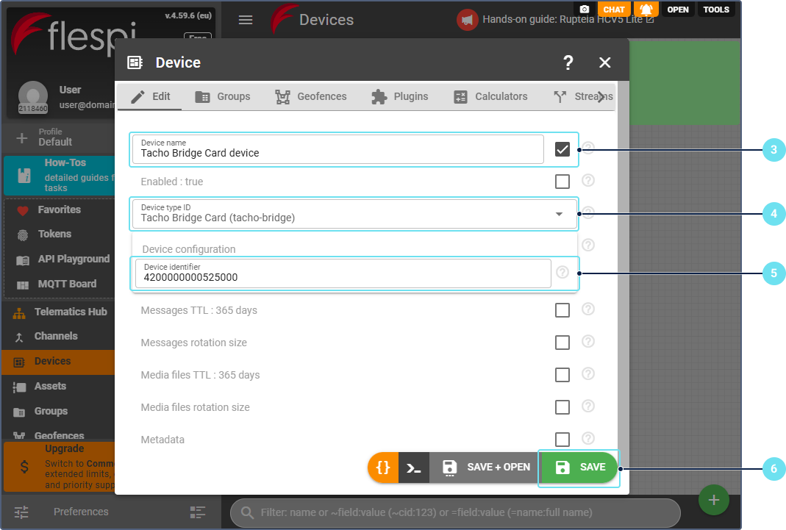Screen dimensions: 786x530
Task: Switch to the Geofences tab
Action: (310, 96)
